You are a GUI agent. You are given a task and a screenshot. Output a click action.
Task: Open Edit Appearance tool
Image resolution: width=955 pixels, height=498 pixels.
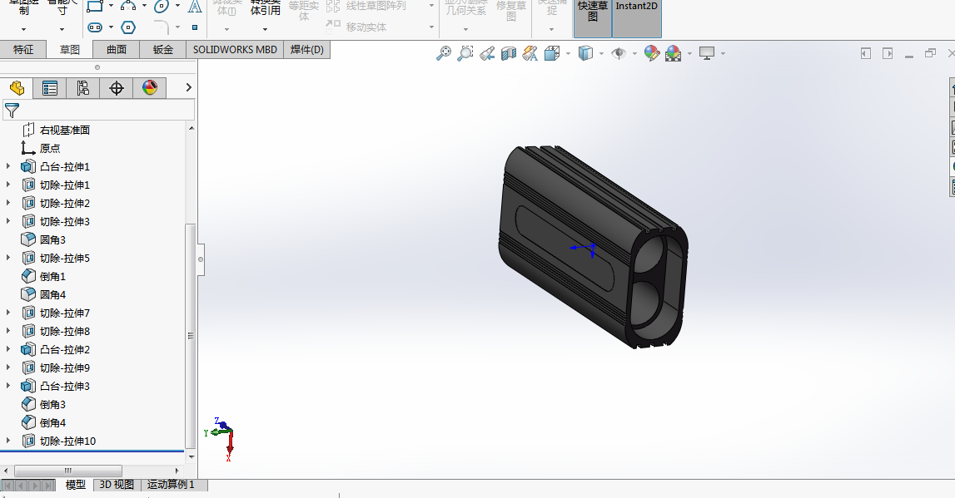(x=652, y=53)
